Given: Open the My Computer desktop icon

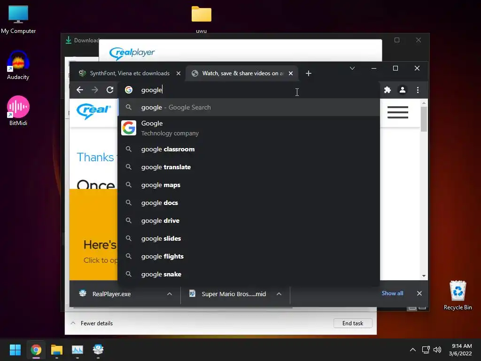Looking at the screenshot, I should pos(18,20).
